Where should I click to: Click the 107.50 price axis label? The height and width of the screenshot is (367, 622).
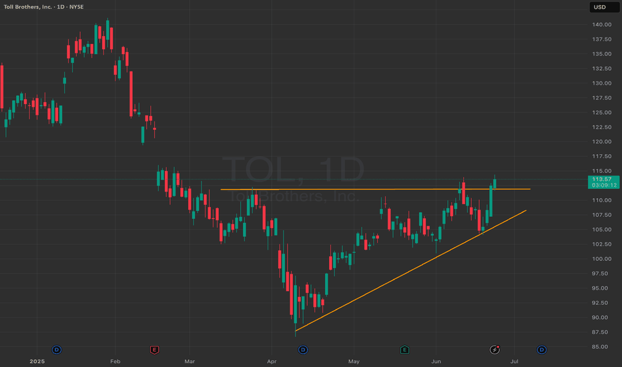601,215
